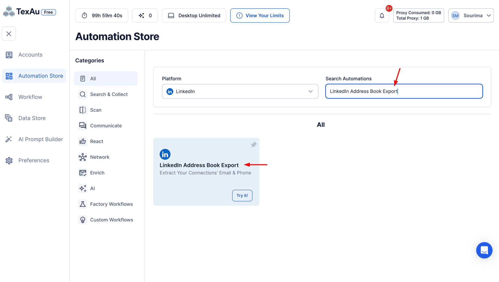Click the TexAu logo icon
Screen dimensions: 499x282
point(9,11)
